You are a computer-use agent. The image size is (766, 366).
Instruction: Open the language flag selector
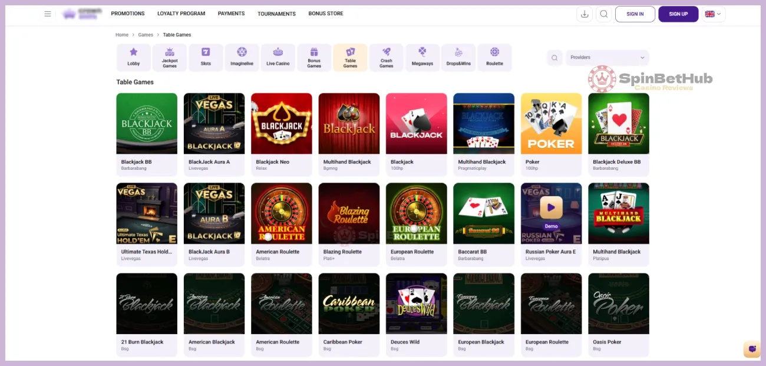(x=713, y=14)
